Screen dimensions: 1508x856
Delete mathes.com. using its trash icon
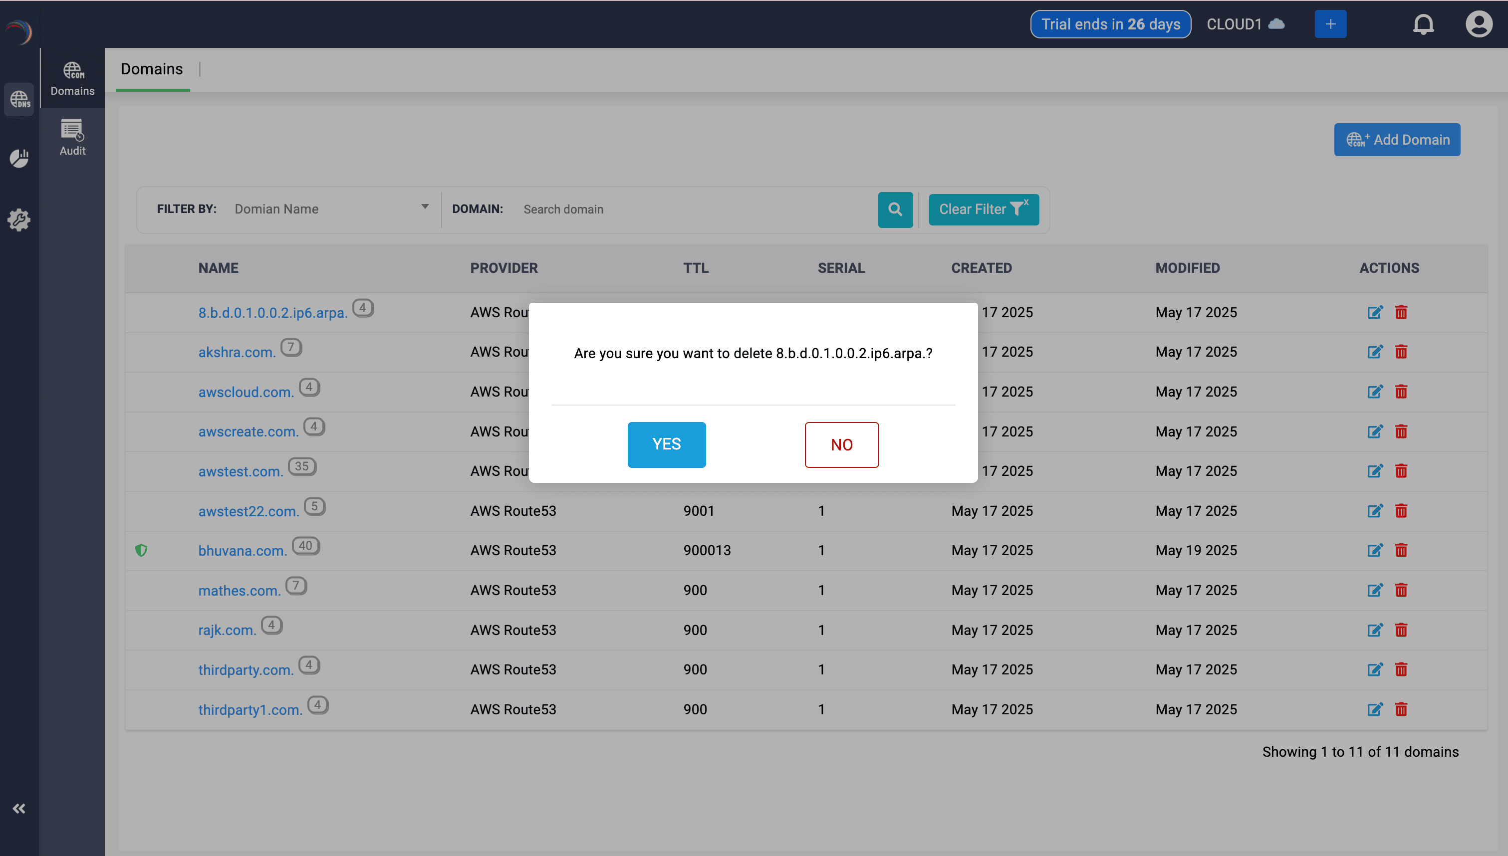[x=1401, y=590]
